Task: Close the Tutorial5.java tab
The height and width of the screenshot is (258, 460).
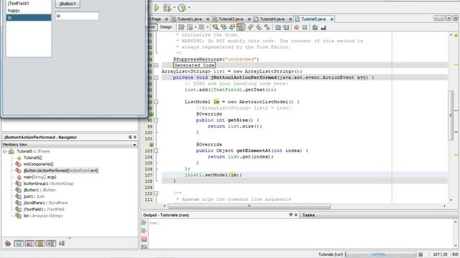Action: tap(332, 19)
